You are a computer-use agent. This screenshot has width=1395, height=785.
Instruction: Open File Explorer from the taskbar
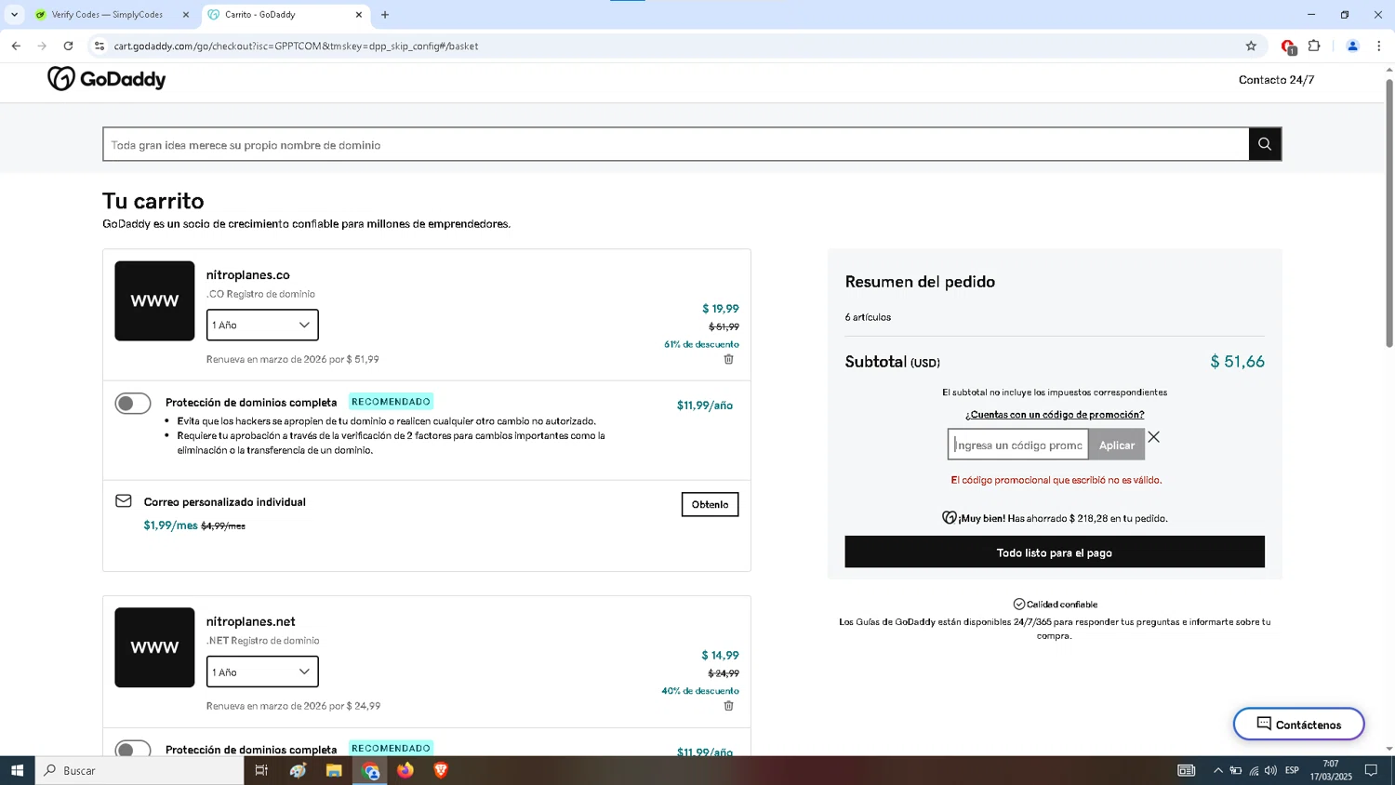tap(334, 770)
